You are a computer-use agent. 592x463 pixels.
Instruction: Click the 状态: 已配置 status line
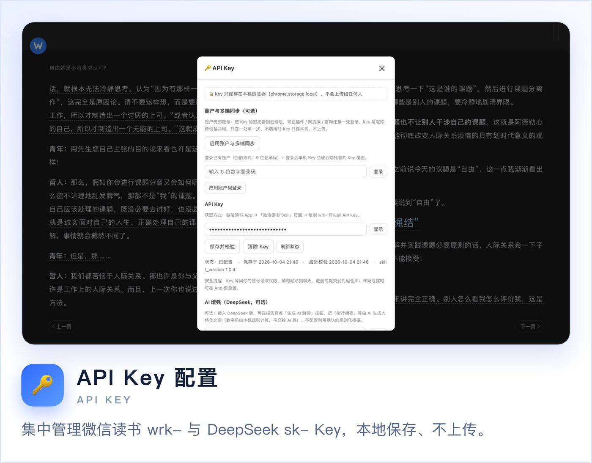(x=296, y=266)
